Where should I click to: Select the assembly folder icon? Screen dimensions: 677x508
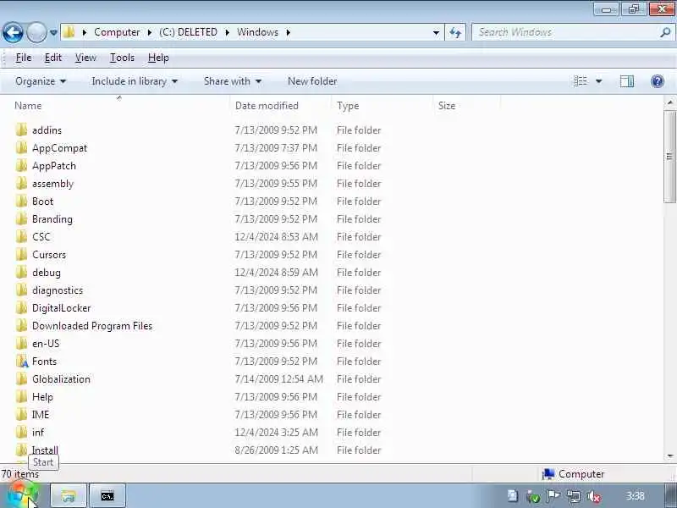[21, 183]
